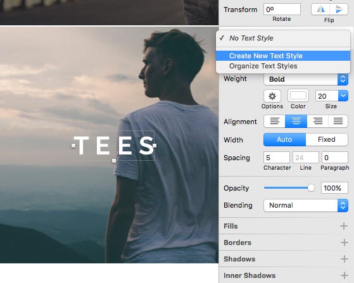The height and width of the screenshot is (283, 354).
Task: Click the left resize handle of TEES
Action: click(73, 146)
